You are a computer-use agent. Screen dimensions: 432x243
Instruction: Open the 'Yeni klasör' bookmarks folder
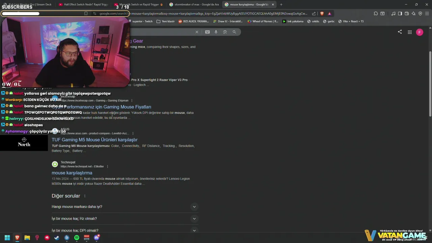click(166, 21)
